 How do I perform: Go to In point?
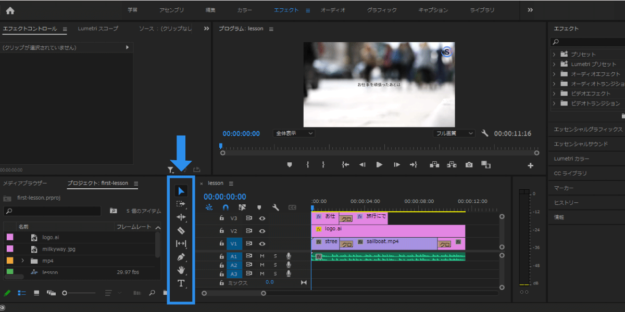345,165
